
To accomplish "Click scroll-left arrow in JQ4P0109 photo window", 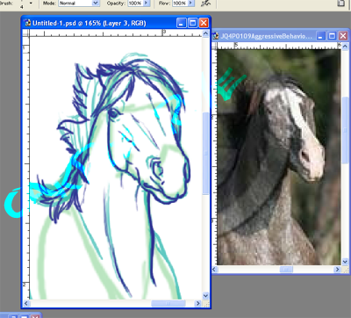I will click(x=215, y=269).
